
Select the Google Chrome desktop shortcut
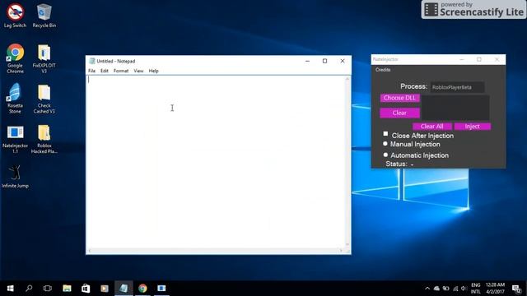pos(15,58)
